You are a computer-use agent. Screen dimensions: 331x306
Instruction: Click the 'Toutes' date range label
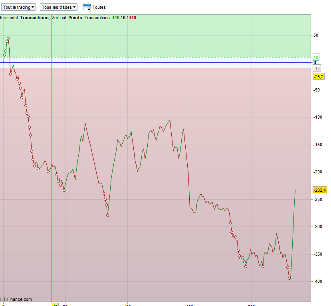click(99, 7)
